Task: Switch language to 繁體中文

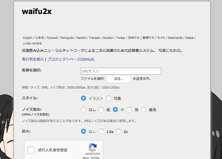Action: [x=148, y=38]
